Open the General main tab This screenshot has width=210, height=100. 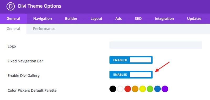pyautogui.click(x=13, y=19)
